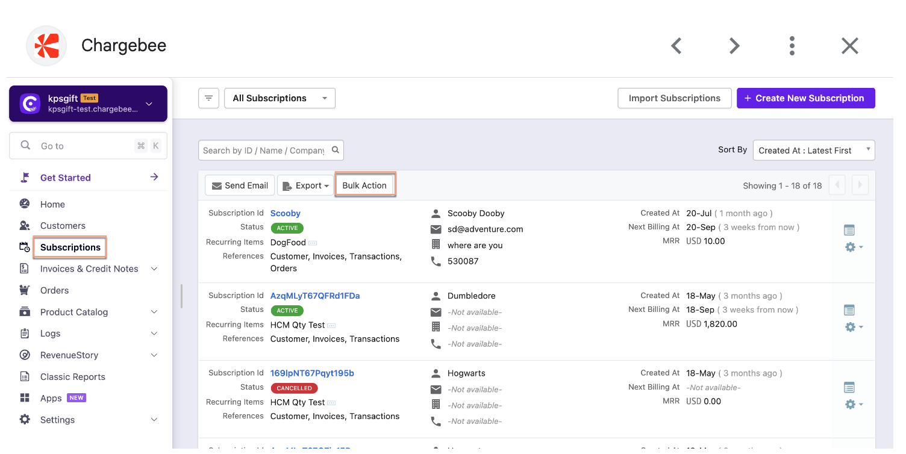Screen dimensions: 906x454
Task: Select Subscriptions in the sidebar
Action: click(x=70, y=247)
